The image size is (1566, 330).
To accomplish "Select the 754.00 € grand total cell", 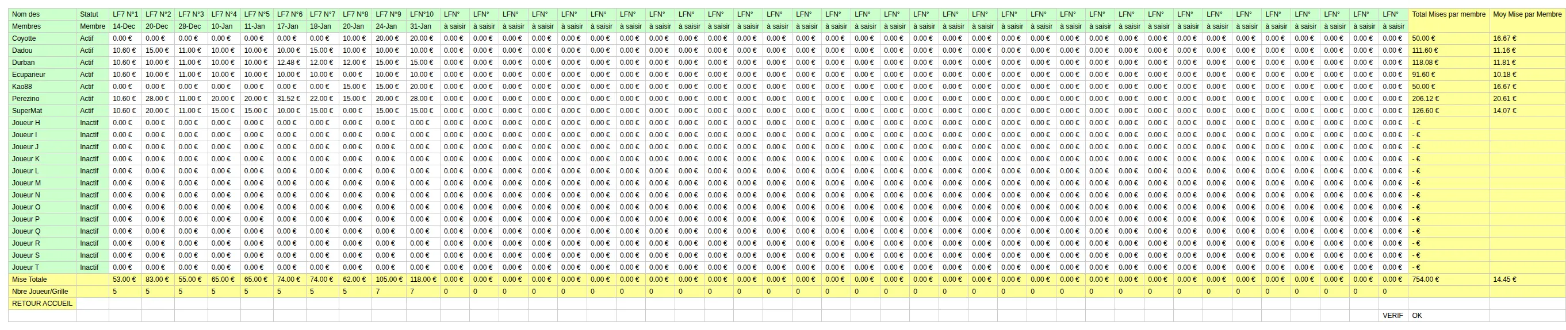I will coord(1449,279).
